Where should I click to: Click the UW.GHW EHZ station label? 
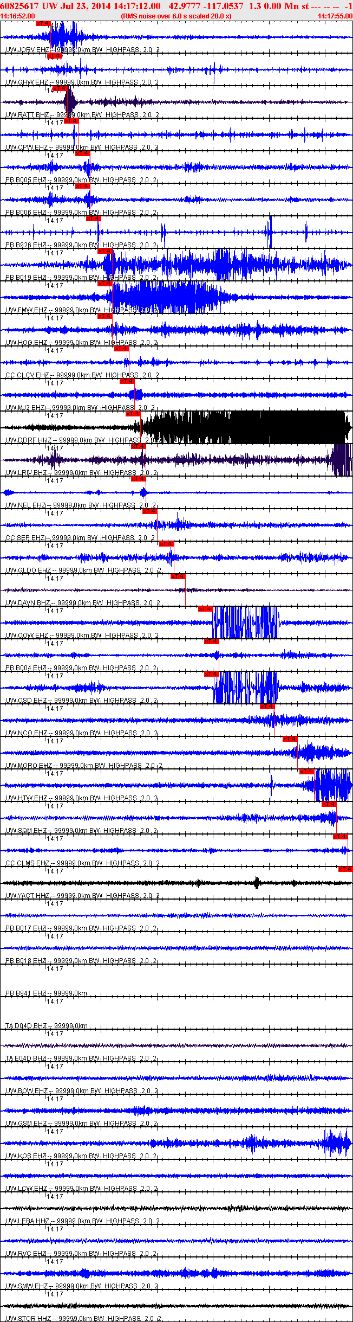(x=27, y=82)
